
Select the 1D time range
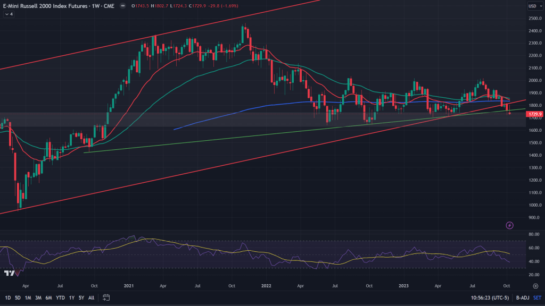coord(7,297)
